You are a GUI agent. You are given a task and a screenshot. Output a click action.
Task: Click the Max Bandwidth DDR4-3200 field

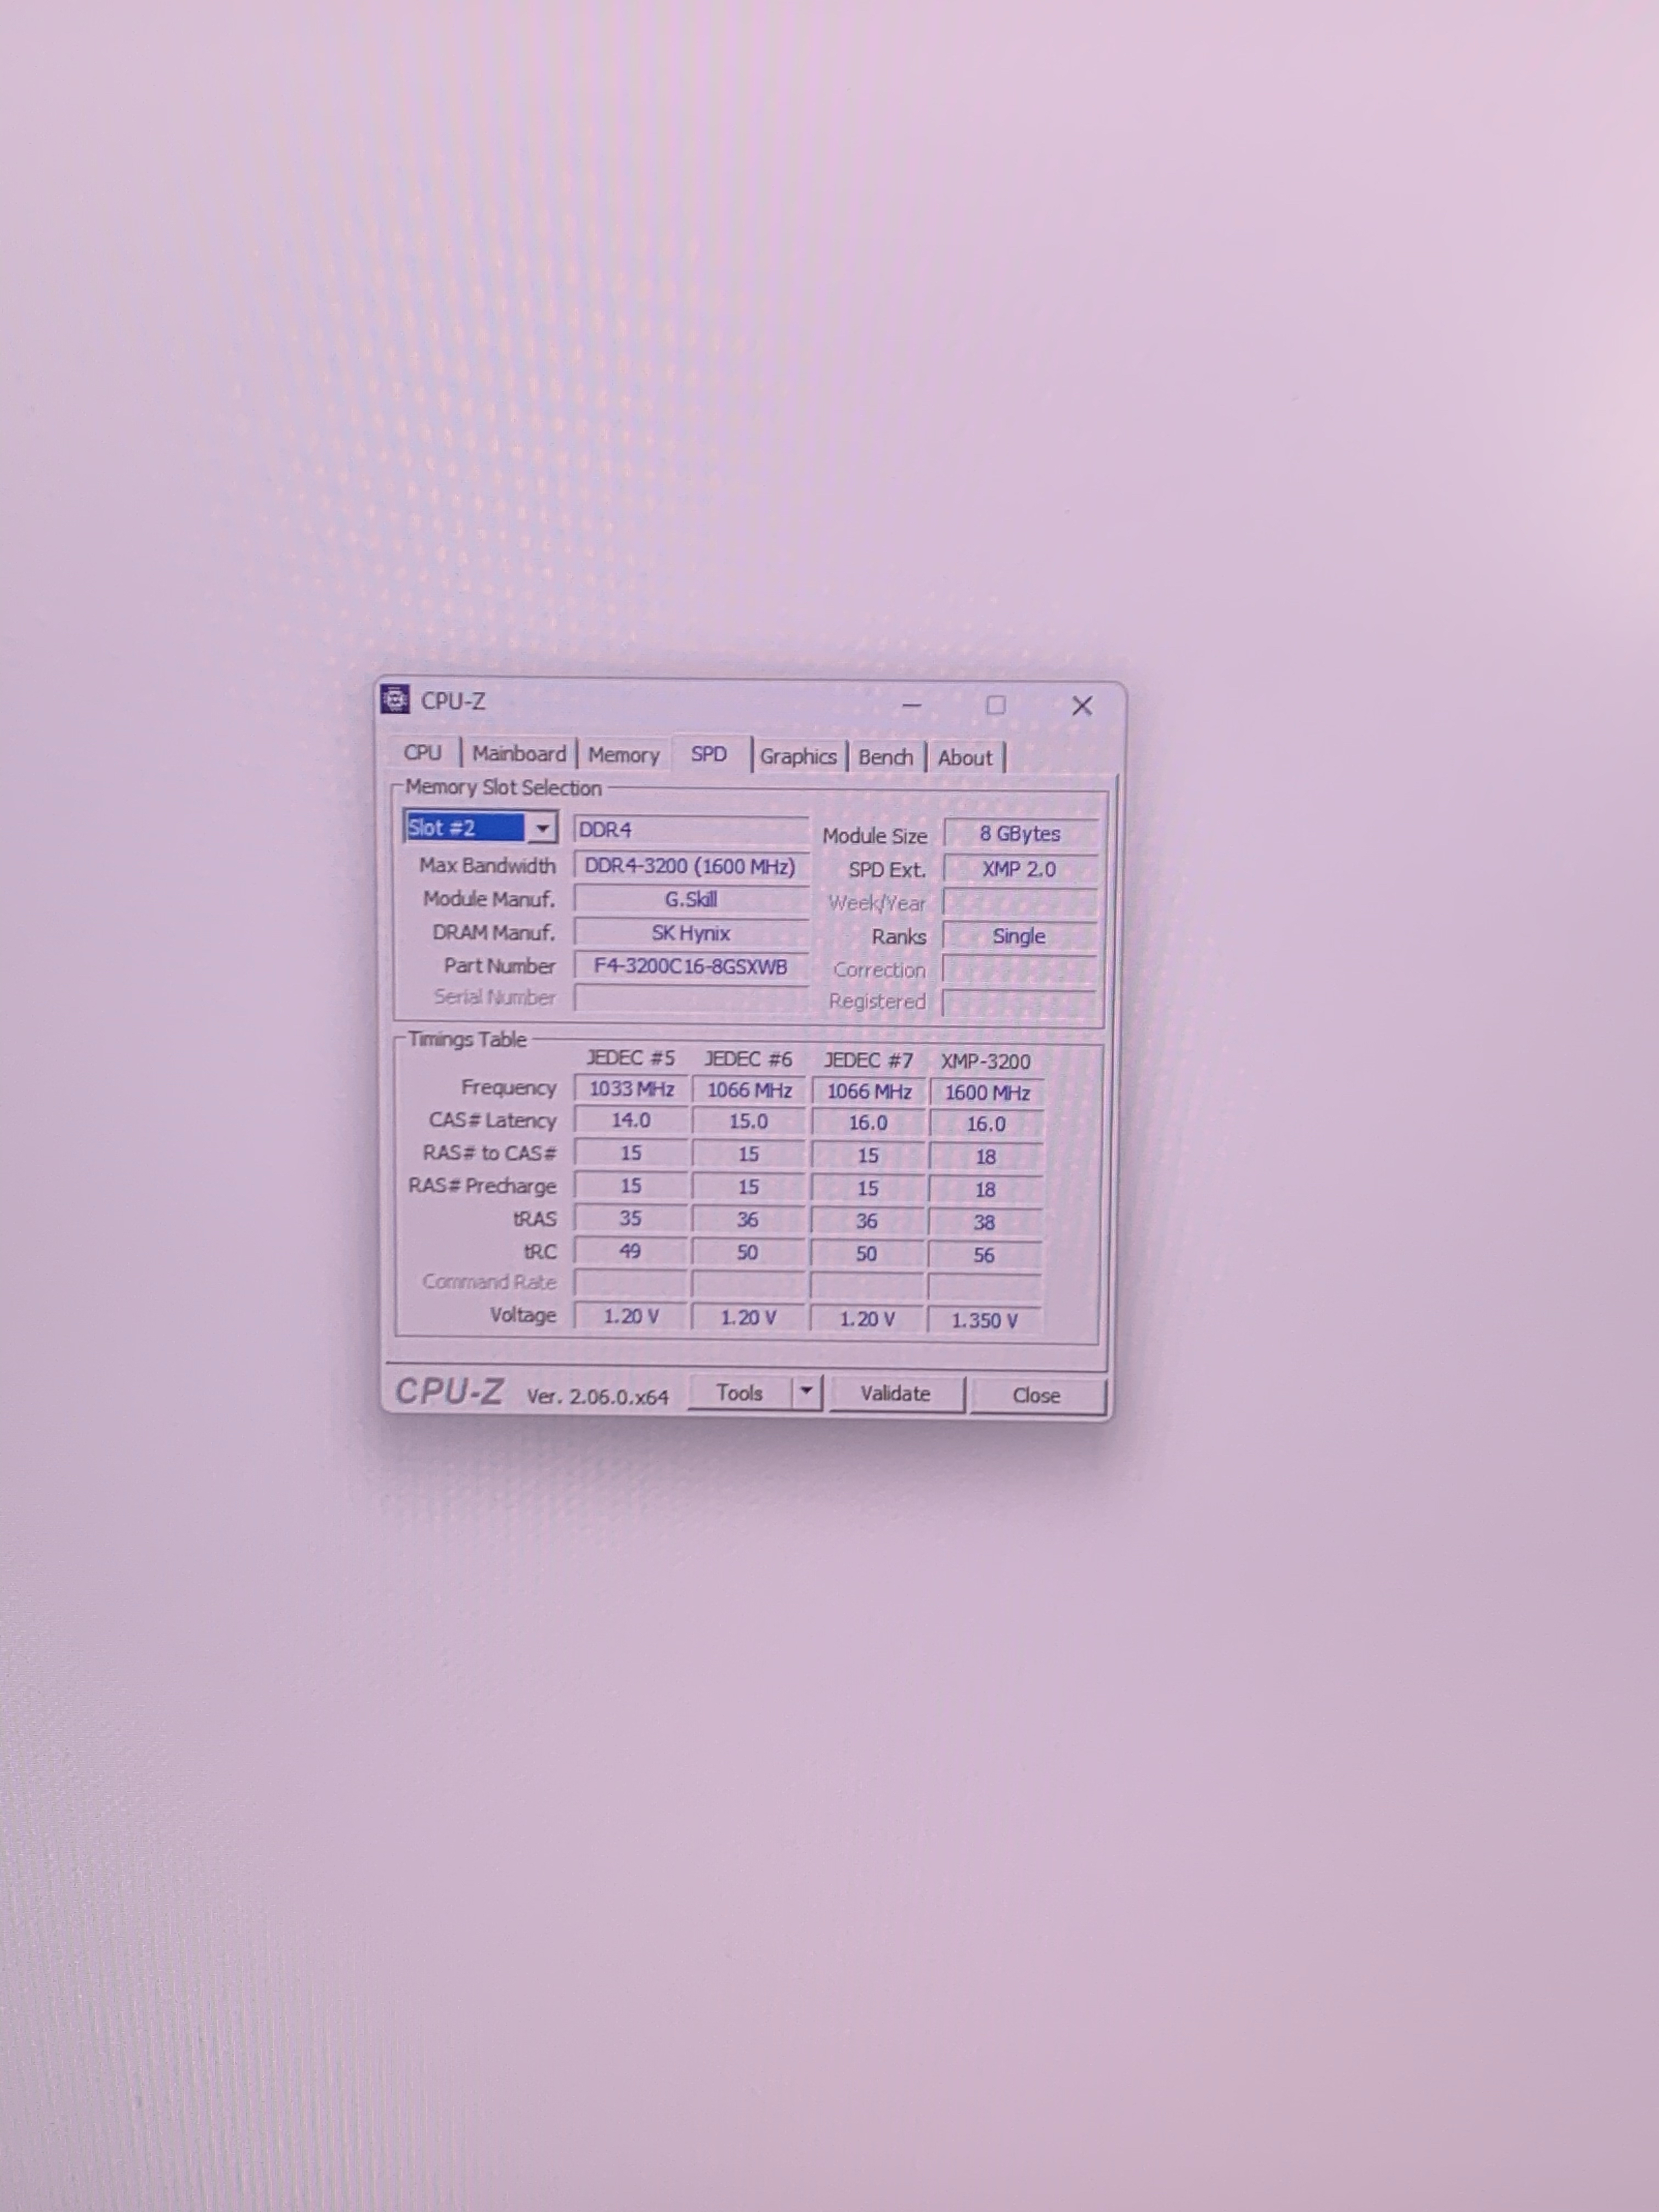(690, 866)
